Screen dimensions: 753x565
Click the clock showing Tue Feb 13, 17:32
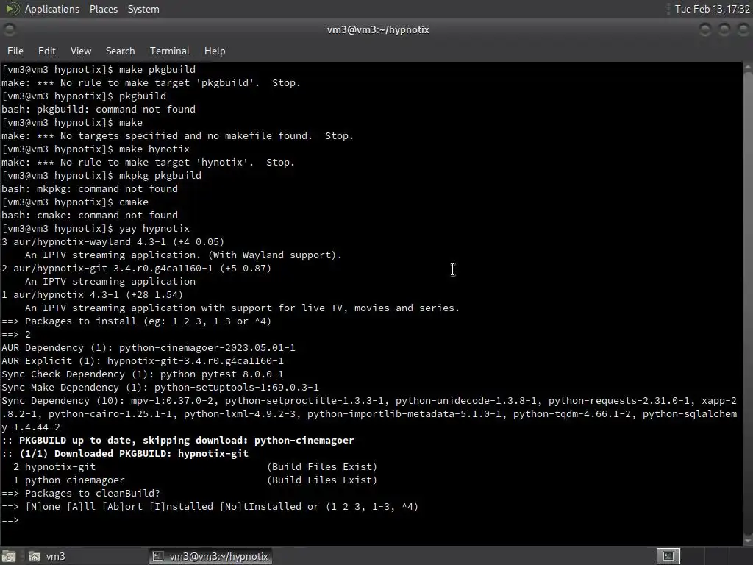pos(712,9)
